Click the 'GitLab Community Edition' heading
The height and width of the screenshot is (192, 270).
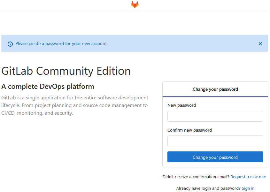pyautogui.click(x=66, y=71)
